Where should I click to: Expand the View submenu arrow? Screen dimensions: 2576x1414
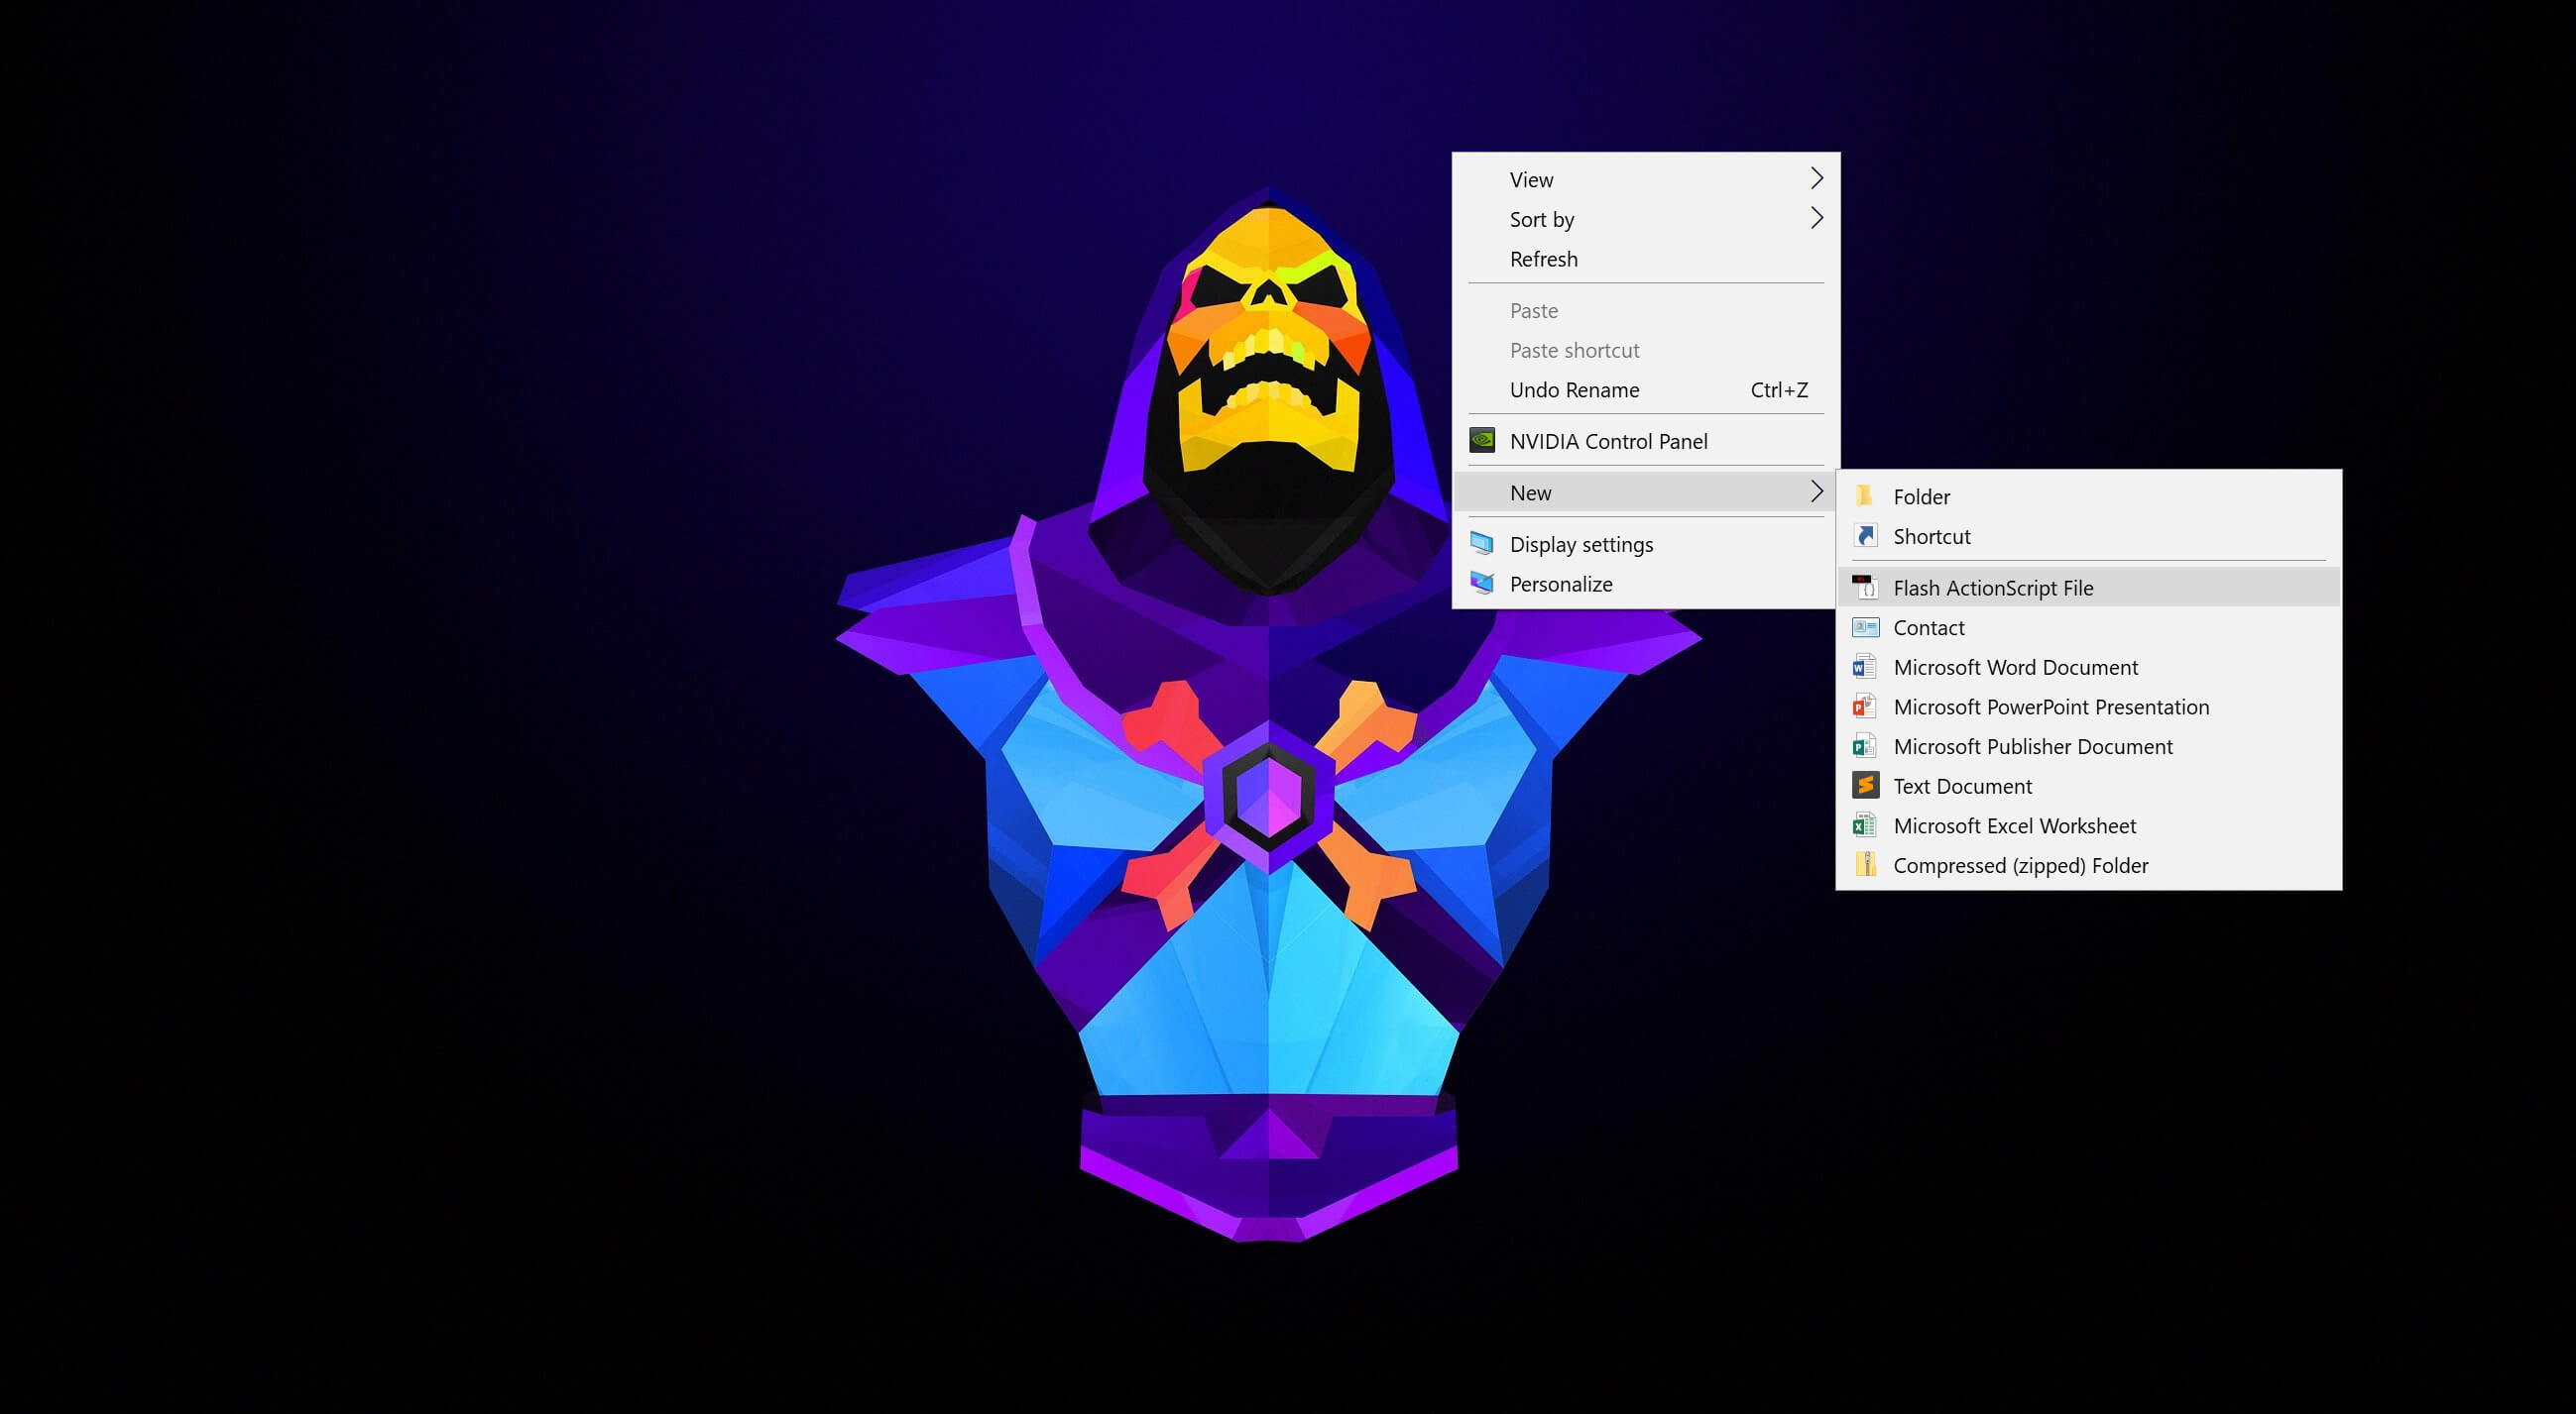[x=1816, y=179]
